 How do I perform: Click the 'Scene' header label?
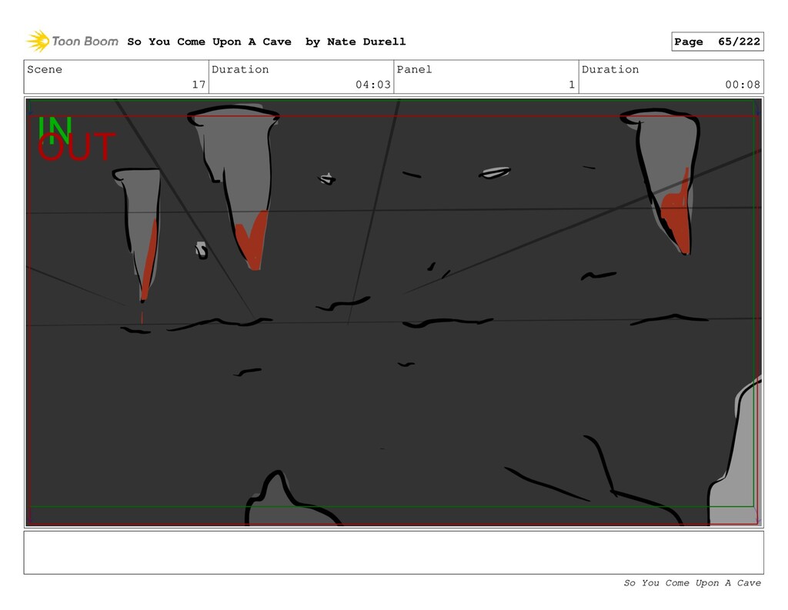(45, 69)
